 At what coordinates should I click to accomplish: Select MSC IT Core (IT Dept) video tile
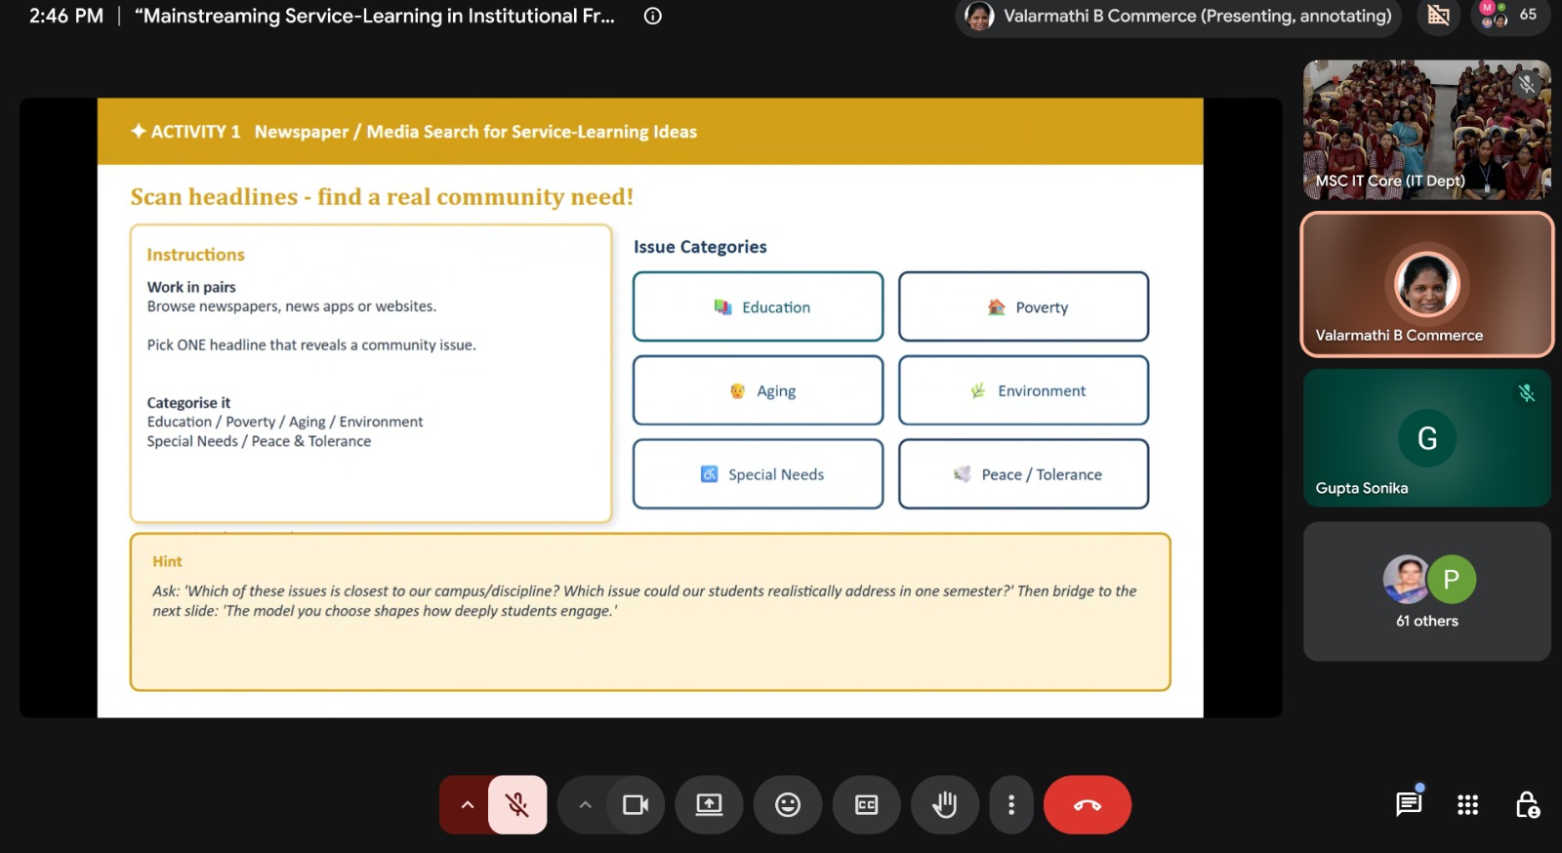pyautogui.click(x=1426, y=130)
